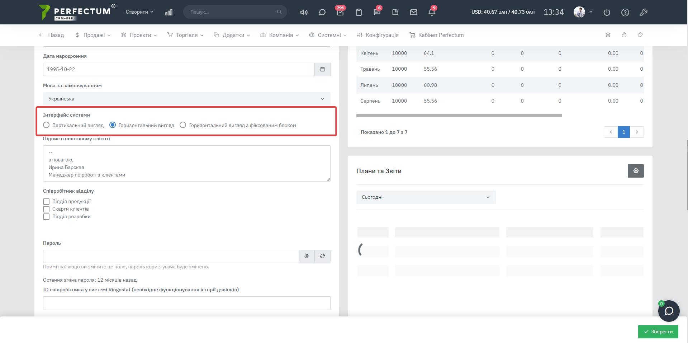Select Горизонтальний вигляд з фіксованим блоком option
Viewport: 688px width, 343px height.
(183, 125)
